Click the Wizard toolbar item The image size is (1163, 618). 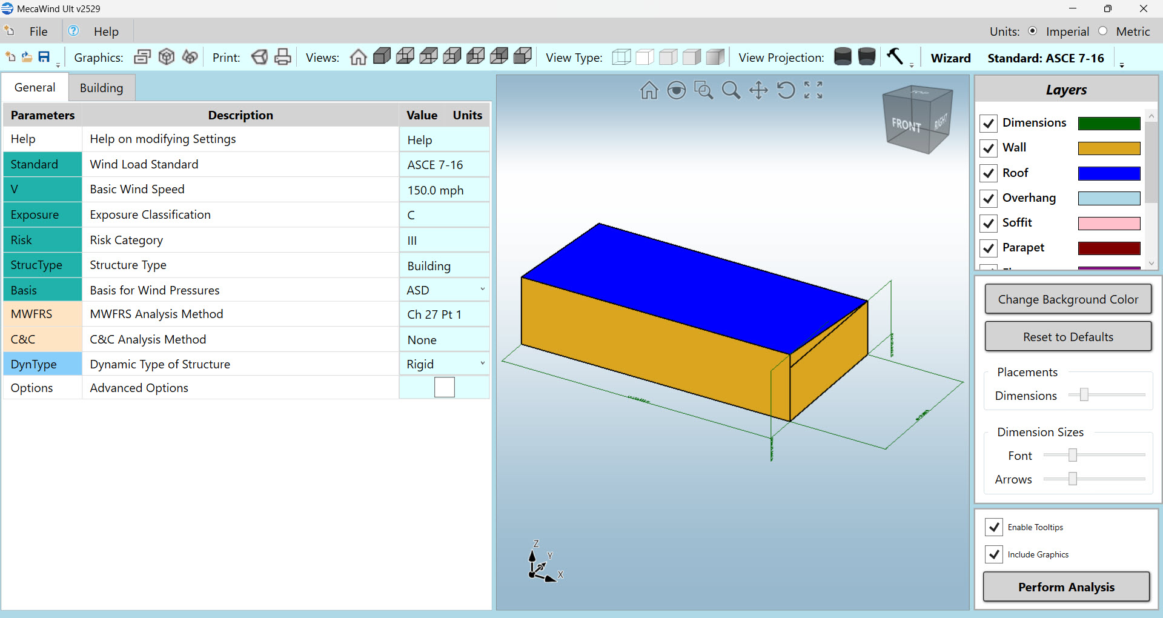click(950, 58)
